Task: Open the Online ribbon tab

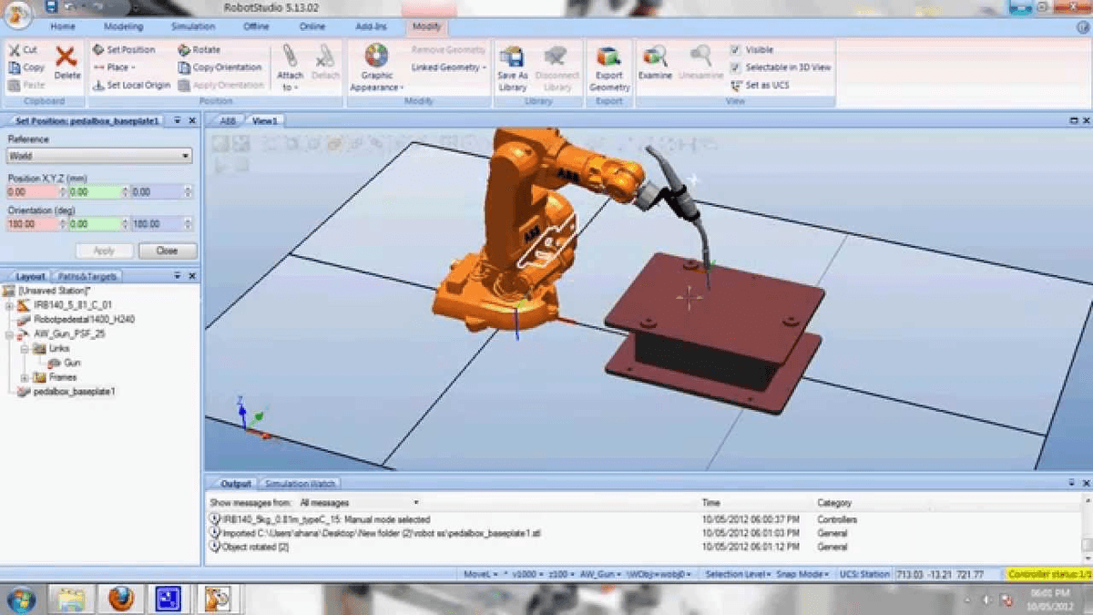Action: (x=312, y=27)
